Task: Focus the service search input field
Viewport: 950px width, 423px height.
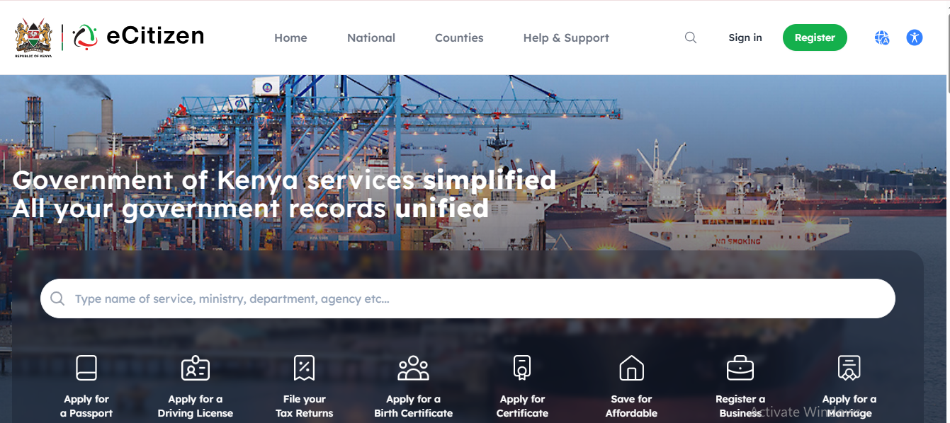Action: (x=468, y=299)
